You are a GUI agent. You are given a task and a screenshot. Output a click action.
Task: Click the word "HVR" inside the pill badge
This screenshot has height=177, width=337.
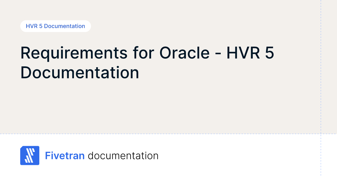point(31,26)
